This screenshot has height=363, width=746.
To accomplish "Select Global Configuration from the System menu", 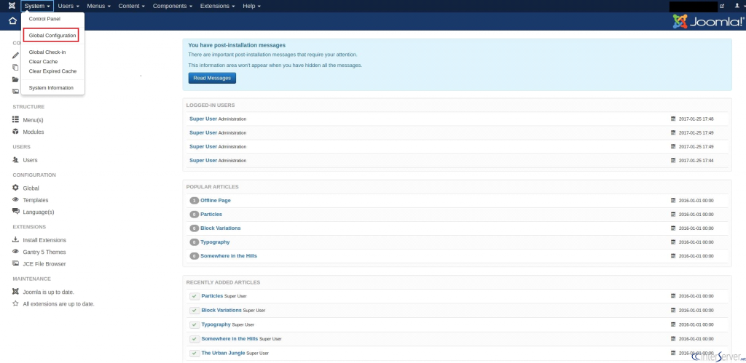I will click(52, 36).
